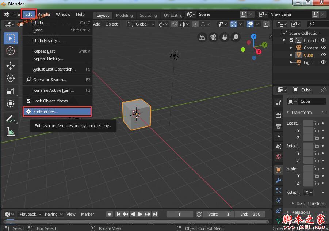This screenshot has width=329, height=231.
Task: Click the zoom view magnifier icon
Action: point(236,37)
